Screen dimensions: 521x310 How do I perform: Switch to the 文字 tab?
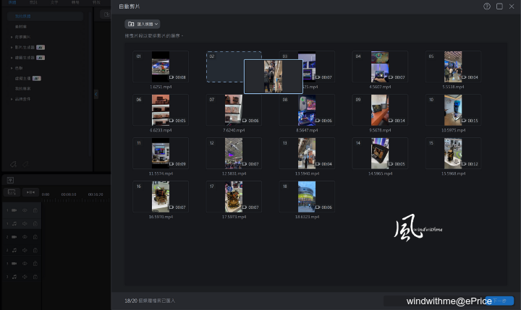(54, 2)
